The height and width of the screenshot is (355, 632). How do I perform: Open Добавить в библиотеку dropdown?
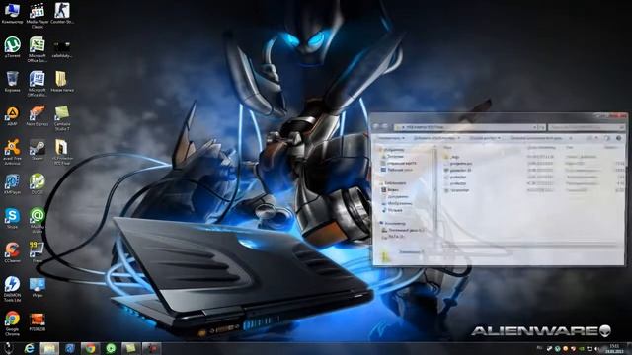436,138
